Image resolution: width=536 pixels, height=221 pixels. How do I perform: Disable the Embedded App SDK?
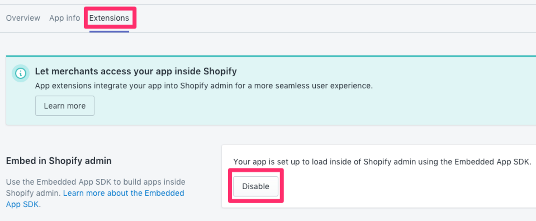(x=255, y=186)
